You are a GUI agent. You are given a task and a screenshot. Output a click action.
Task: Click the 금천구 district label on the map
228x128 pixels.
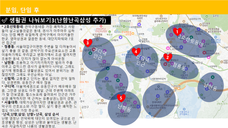(85, 107)
